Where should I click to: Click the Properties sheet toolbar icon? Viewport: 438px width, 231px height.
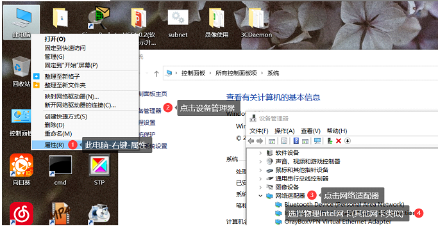coord(284,141)
